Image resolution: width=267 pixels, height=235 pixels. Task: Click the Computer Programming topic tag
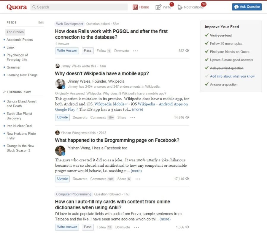point(74,194)
